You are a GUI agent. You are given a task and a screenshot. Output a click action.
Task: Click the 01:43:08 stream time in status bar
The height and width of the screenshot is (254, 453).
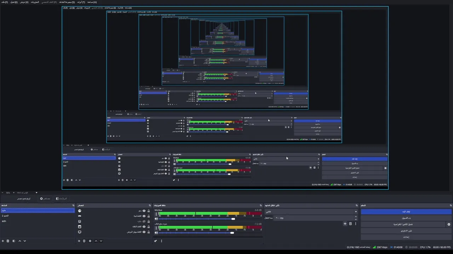coord(397,247)
